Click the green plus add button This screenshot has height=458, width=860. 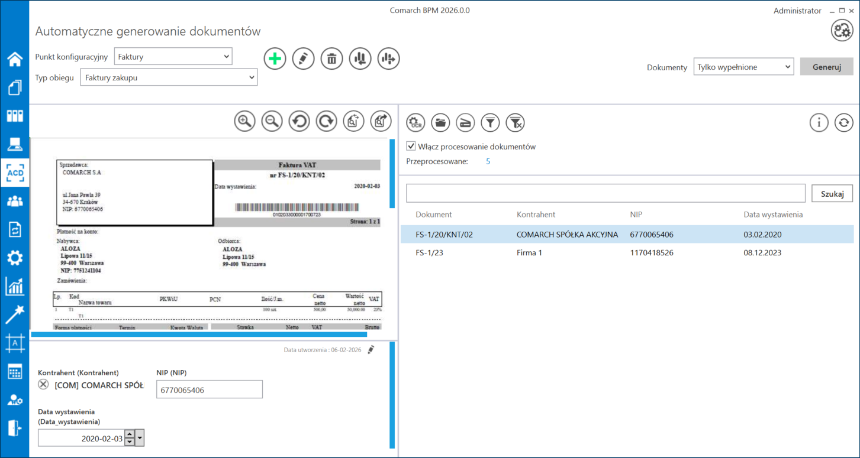click(x=275, y=59)
